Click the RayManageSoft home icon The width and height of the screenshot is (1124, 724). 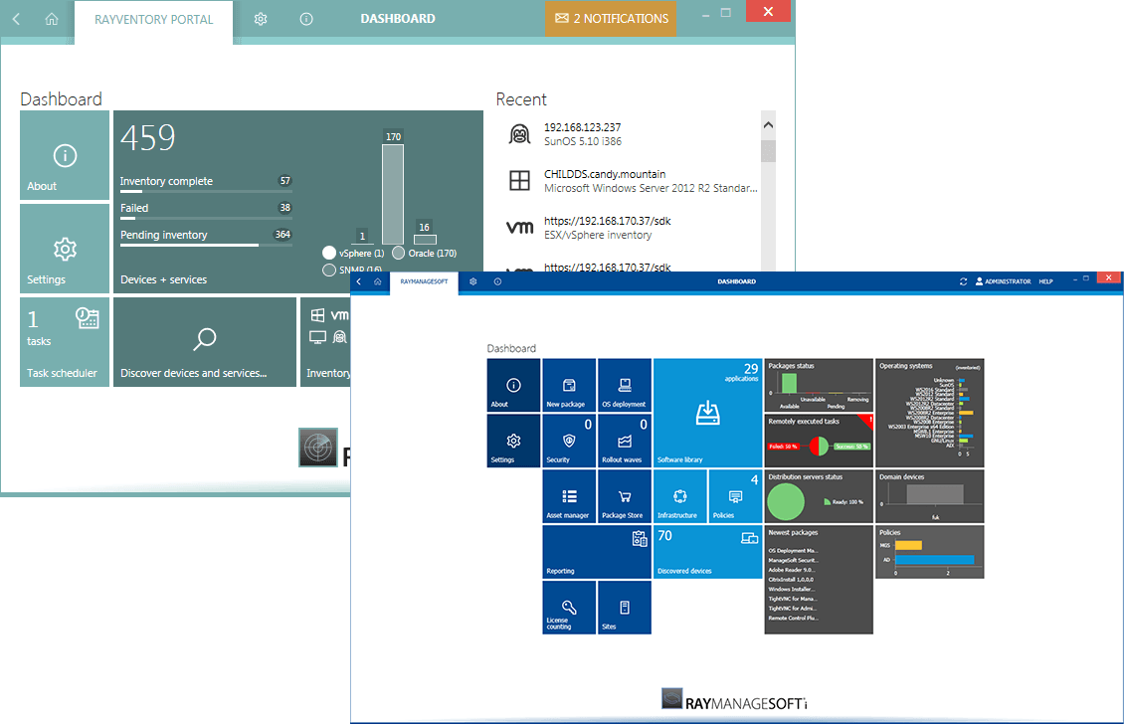(378, 281)
